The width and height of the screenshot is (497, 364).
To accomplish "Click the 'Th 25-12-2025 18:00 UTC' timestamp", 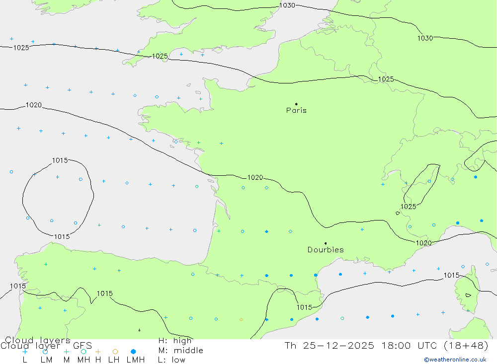I will point(360,345).
